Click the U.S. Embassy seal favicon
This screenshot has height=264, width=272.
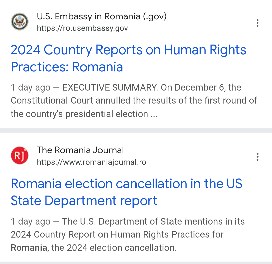[20, 22]
